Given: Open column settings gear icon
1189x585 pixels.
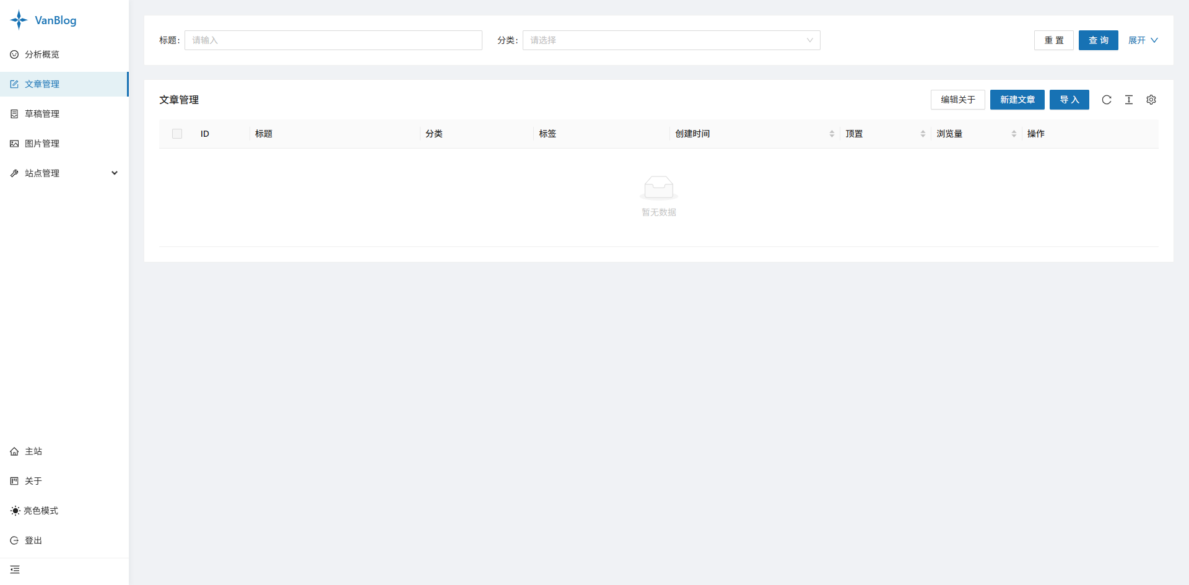Looking at the screenshot, I should [x=1151, y=100].
